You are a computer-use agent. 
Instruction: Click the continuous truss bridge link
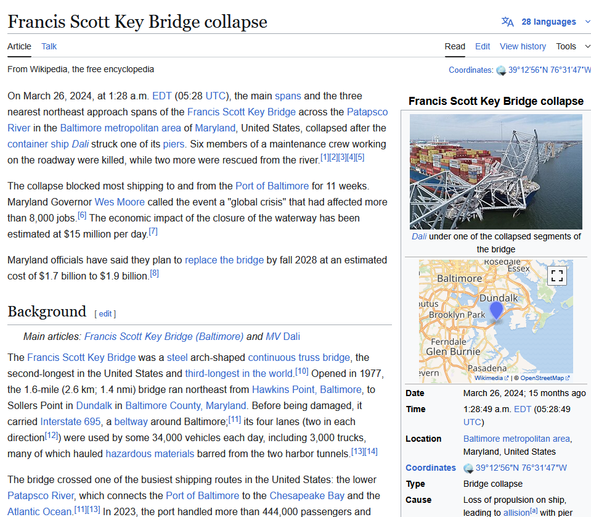[299, 357]
